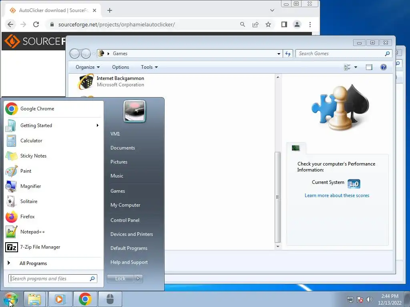Expand Getting Started submenu arrow
The image size is (410, 307).
pos(98,125)
